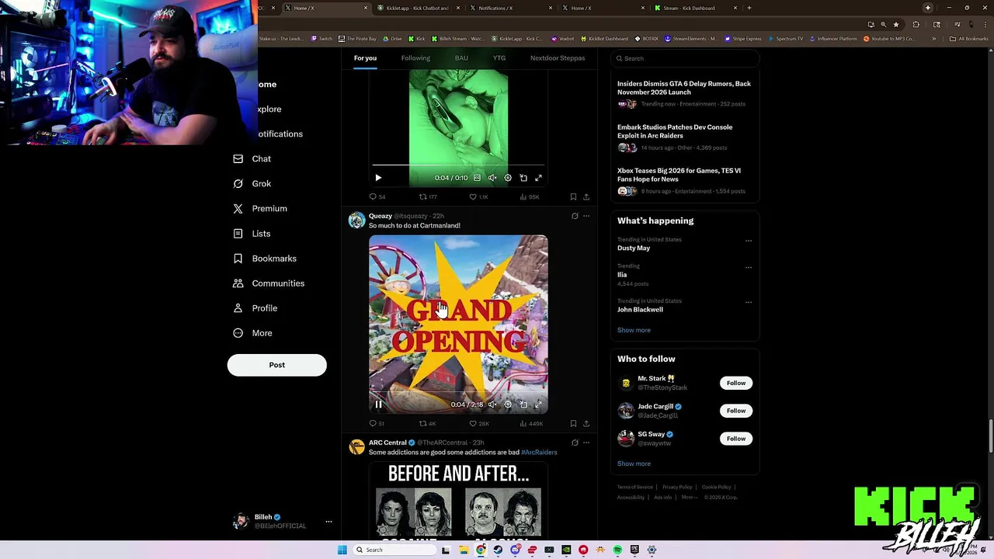View analytics of post with 449K views
The image size is (994, 559).
531,424
